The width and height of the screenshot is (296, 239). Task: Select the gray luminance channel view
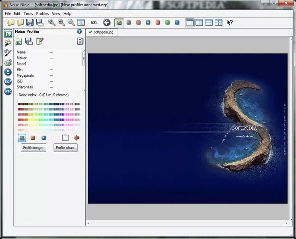[x=129, y=23]
